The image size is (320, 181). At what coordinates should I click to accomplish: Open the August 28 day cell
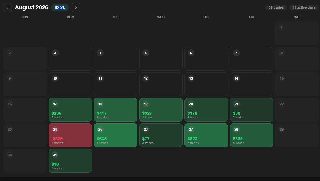point(251,135)
